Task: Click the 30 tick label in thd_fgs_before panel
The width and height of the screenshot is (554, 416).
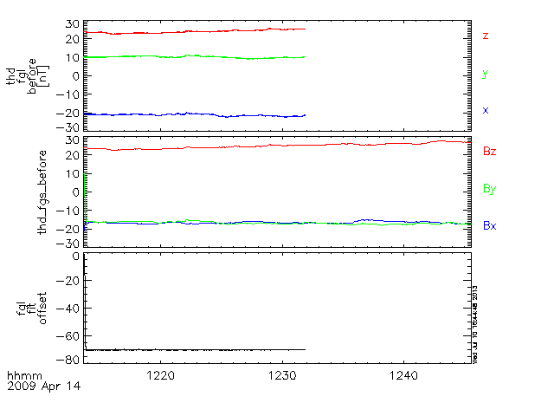Action: tap(73, 140)
